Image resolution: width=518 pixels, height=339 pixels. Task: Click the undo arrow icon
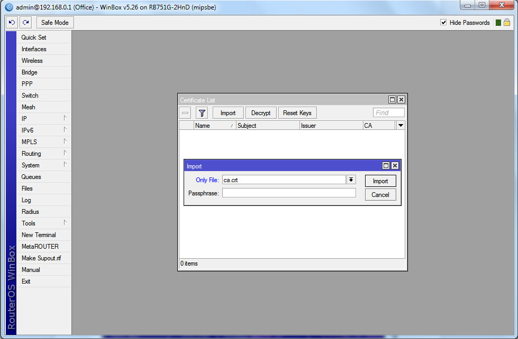point(12,23)
